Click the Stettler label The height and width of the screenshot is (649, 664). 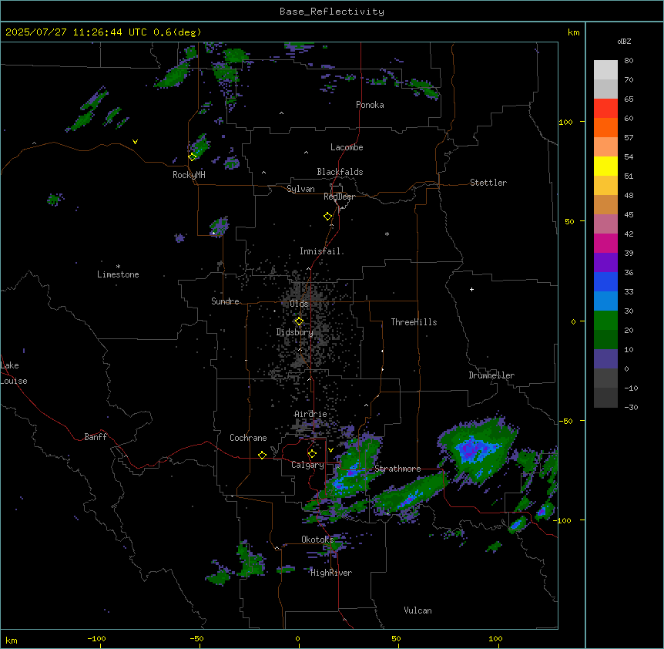point(488,183)
